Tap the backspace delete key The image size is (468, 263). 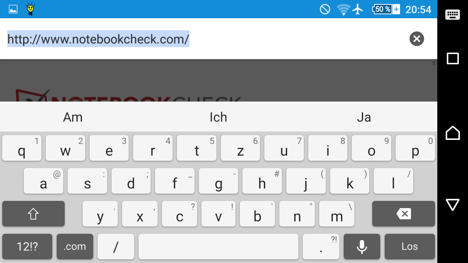404,214
